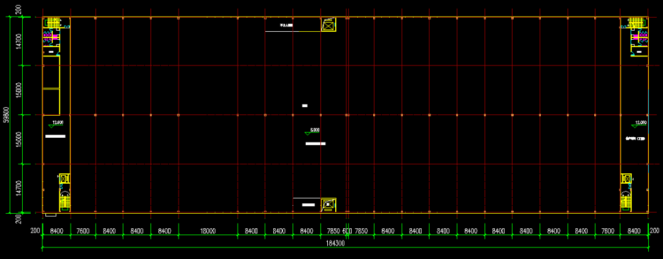Click the 59800 overall height dimension

tap(6, 114)
